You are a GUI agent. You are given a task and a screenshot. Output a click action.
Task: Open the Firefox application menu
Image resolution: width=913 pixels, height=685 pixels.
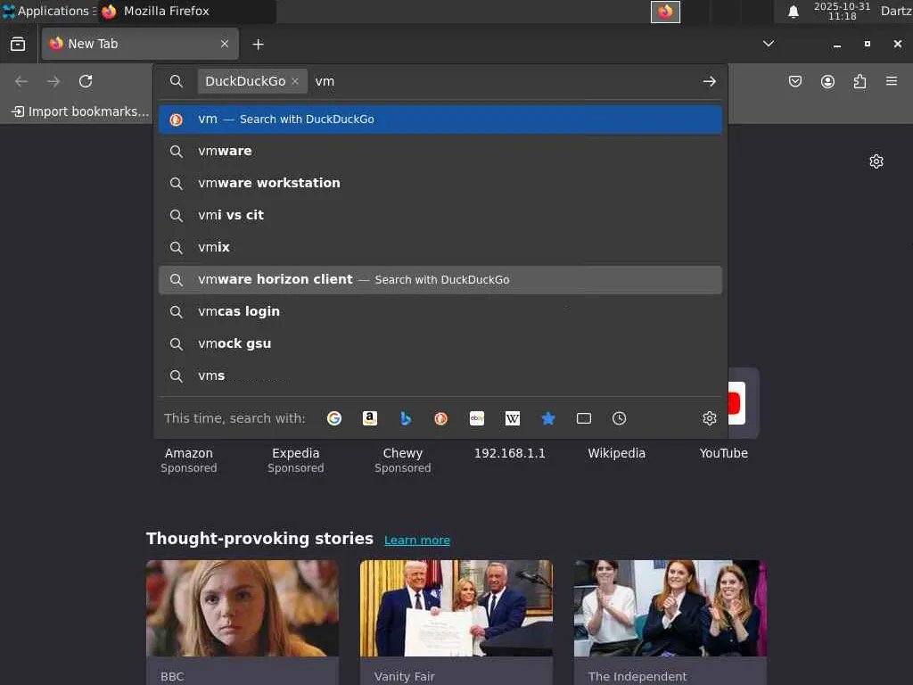[892, 81]
